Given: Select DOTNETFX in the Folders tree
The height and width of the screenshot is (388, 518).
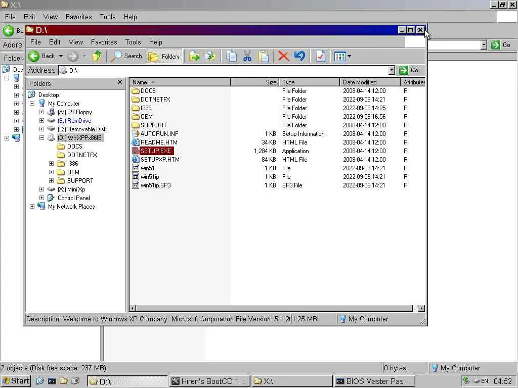Looking at the screenshot, I should coord(82,155).
